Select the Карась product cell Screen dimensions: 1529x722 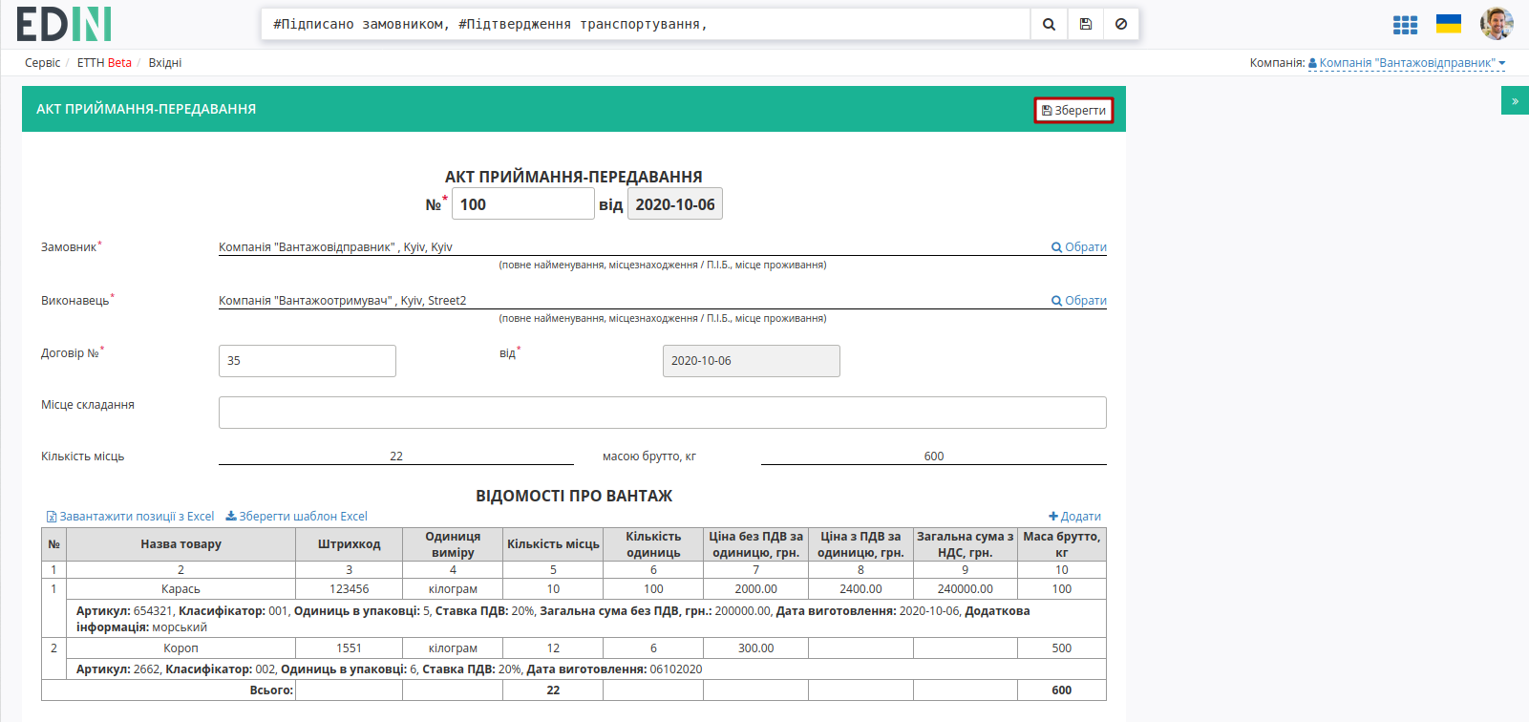pyautogui.click(x=181, y=589)
